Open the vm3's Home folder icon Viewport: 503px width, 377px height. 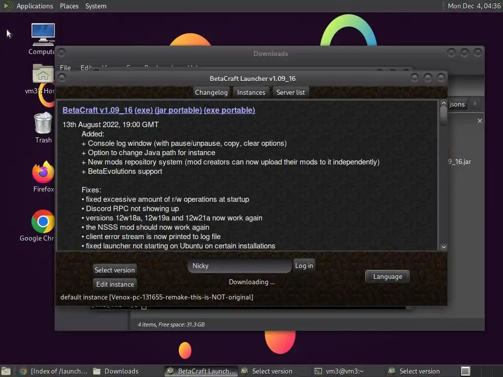pos(43,74)
